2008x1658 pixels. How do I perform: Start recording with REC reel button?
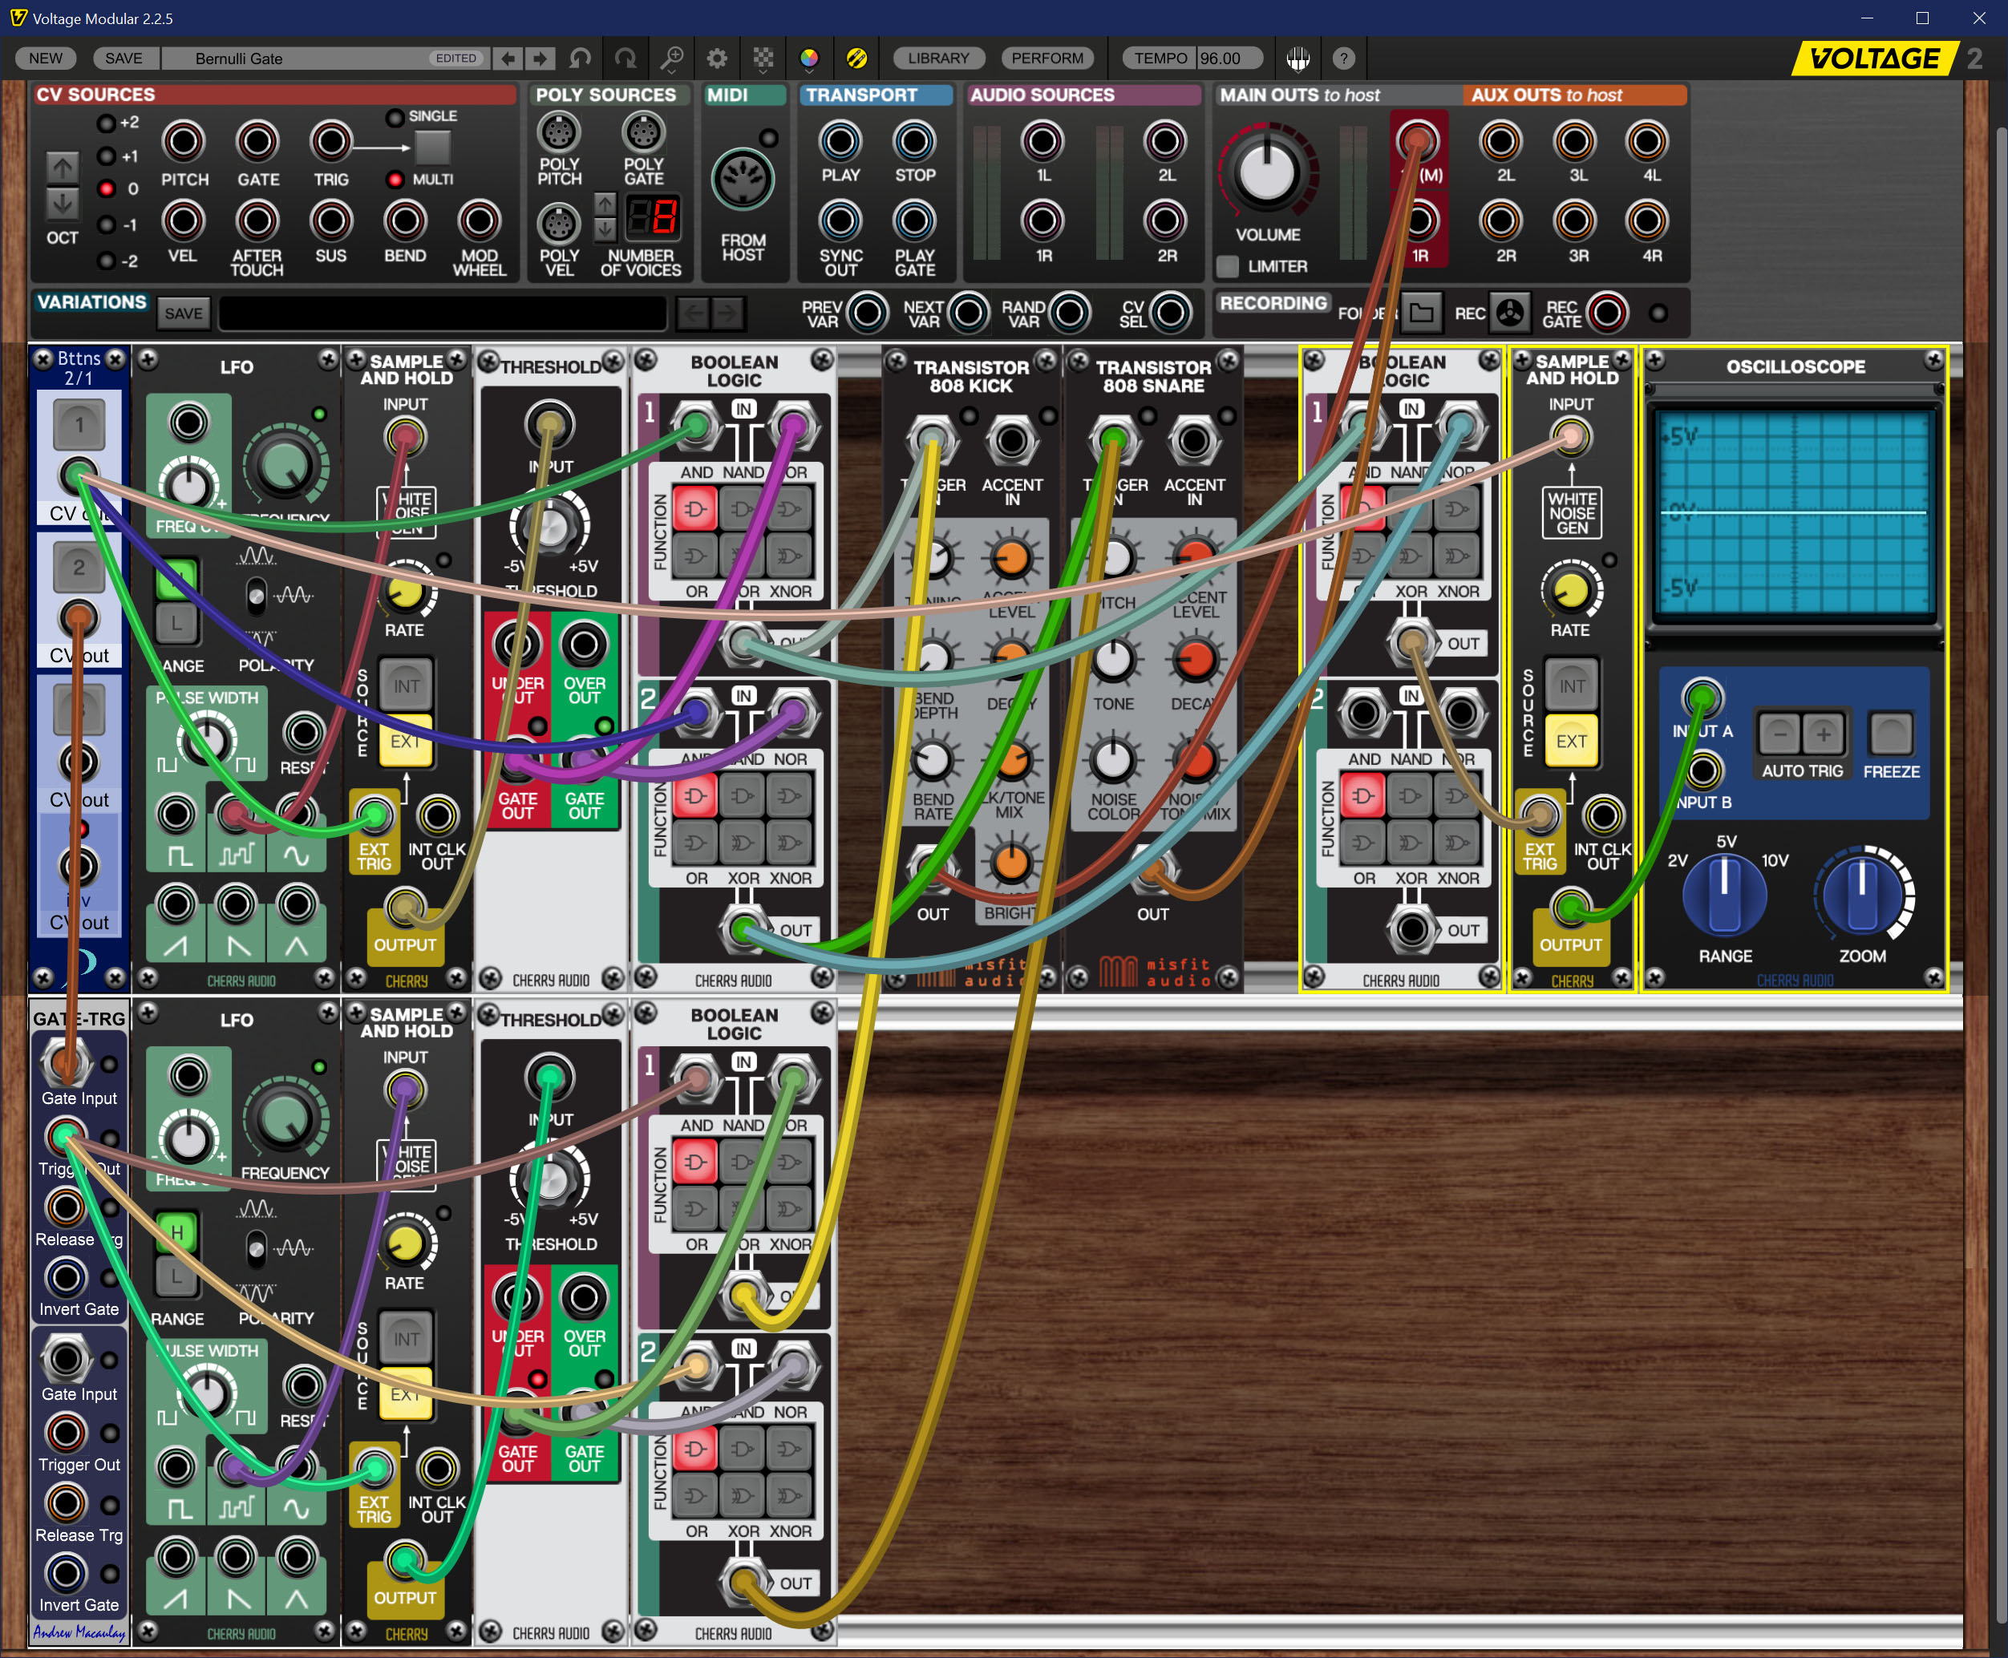[1510, 313]
